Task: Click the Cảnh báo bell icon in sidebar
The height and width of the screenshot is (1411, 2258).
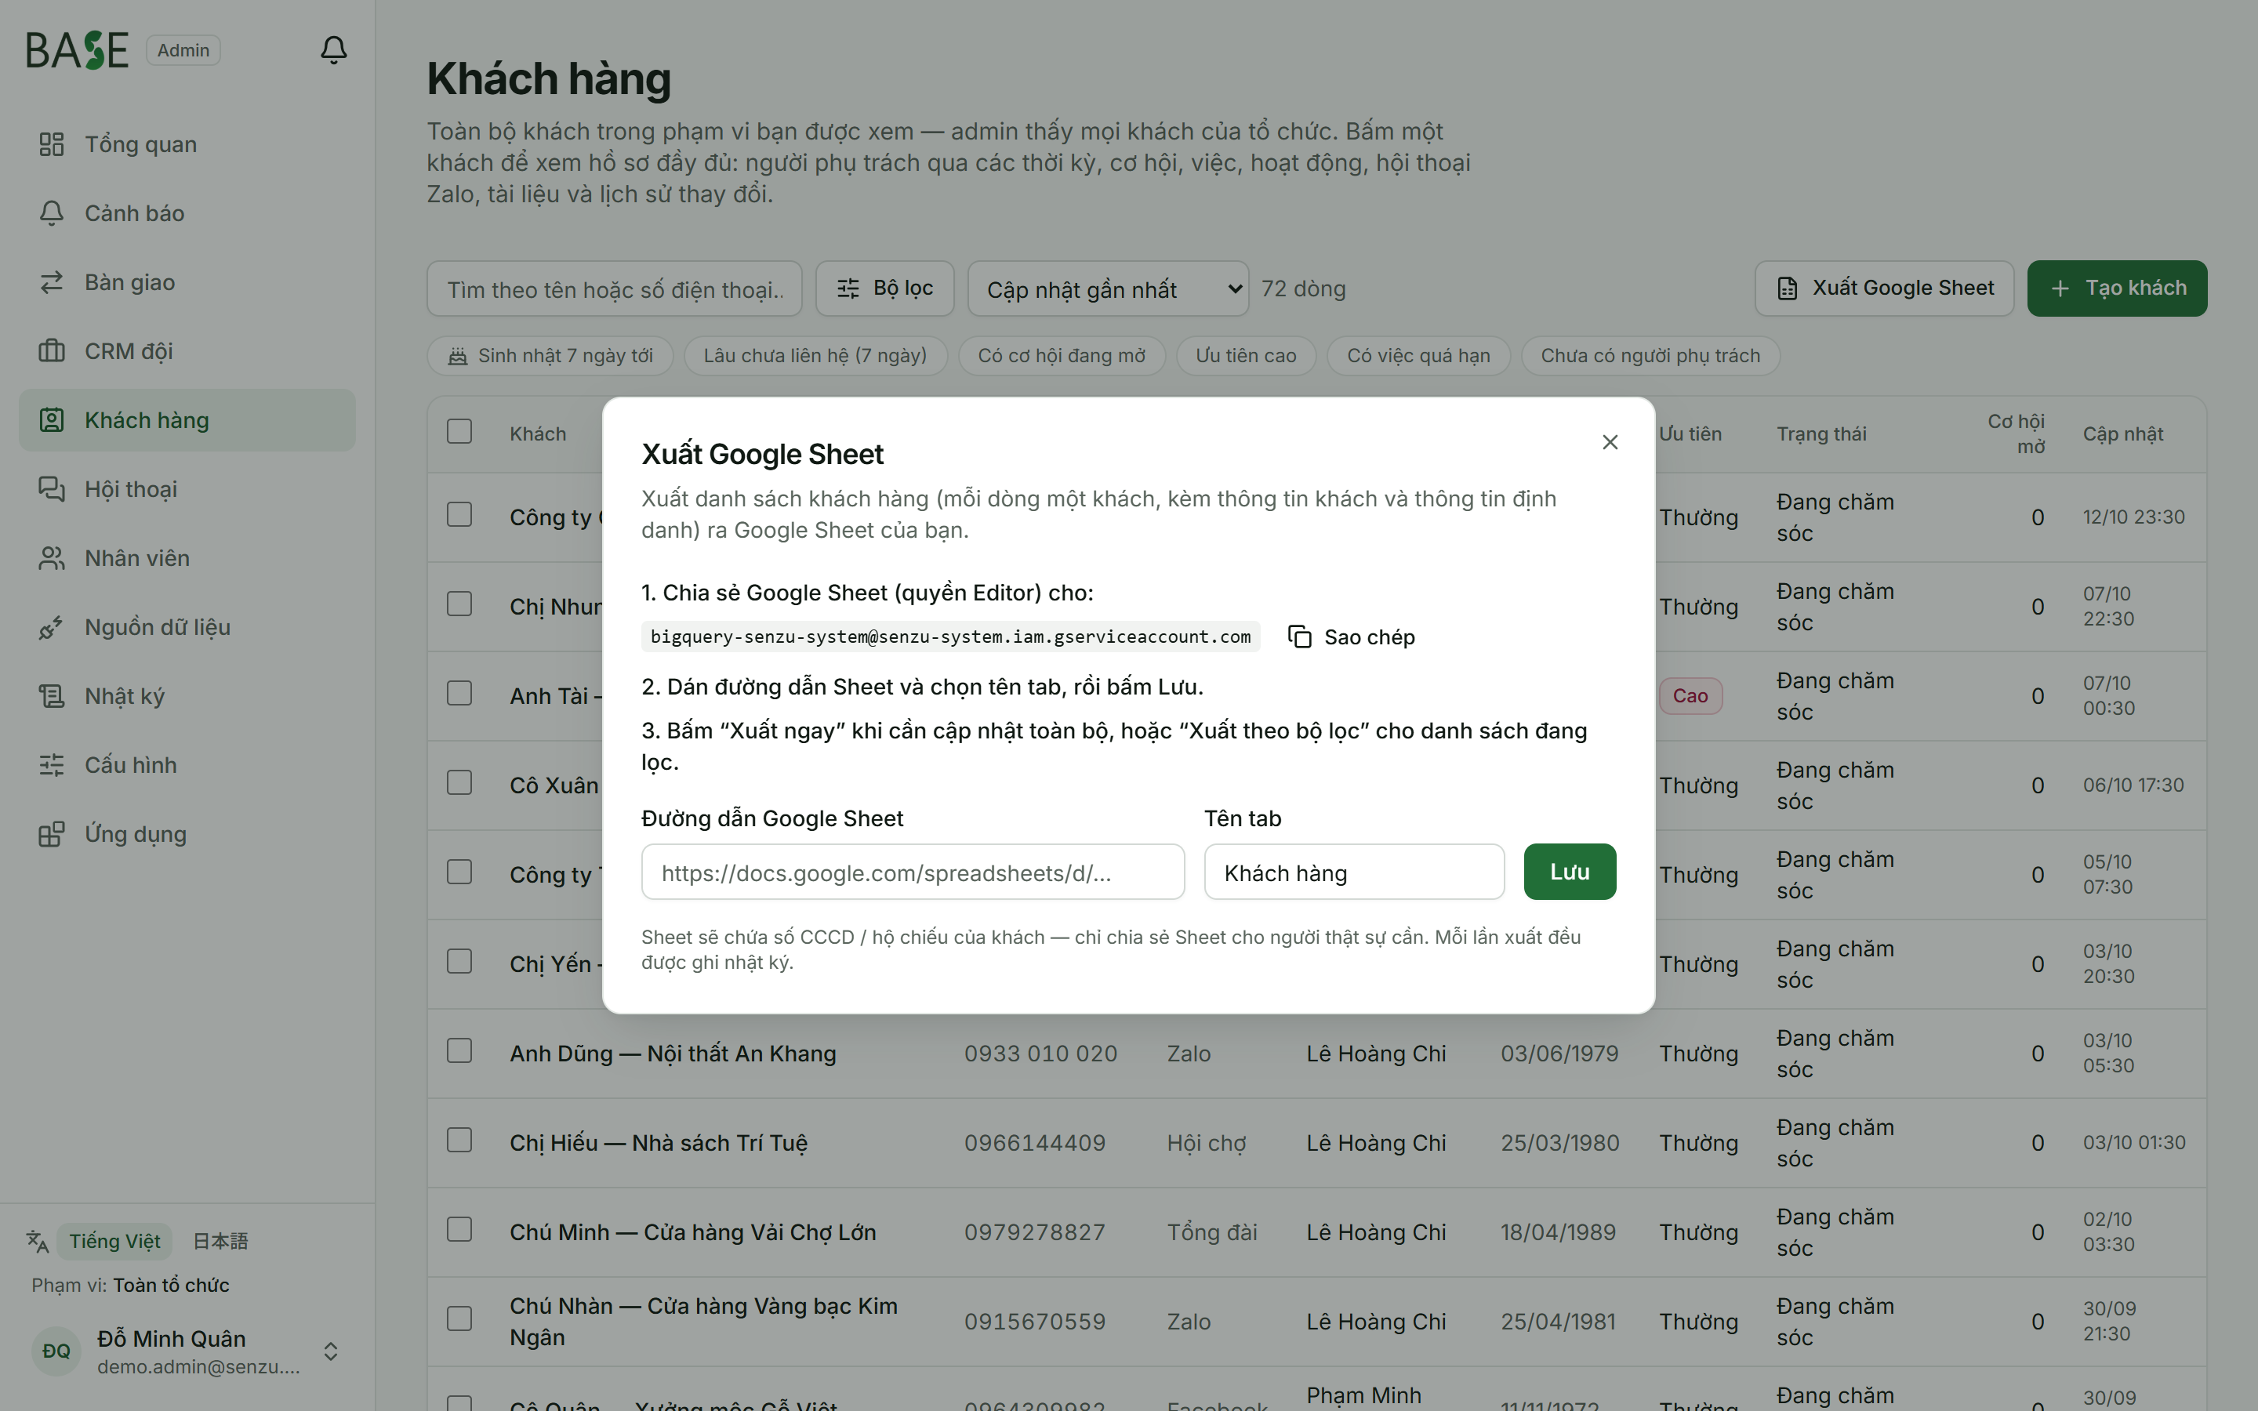Action: pyautogui.click(x=51, y=212)
